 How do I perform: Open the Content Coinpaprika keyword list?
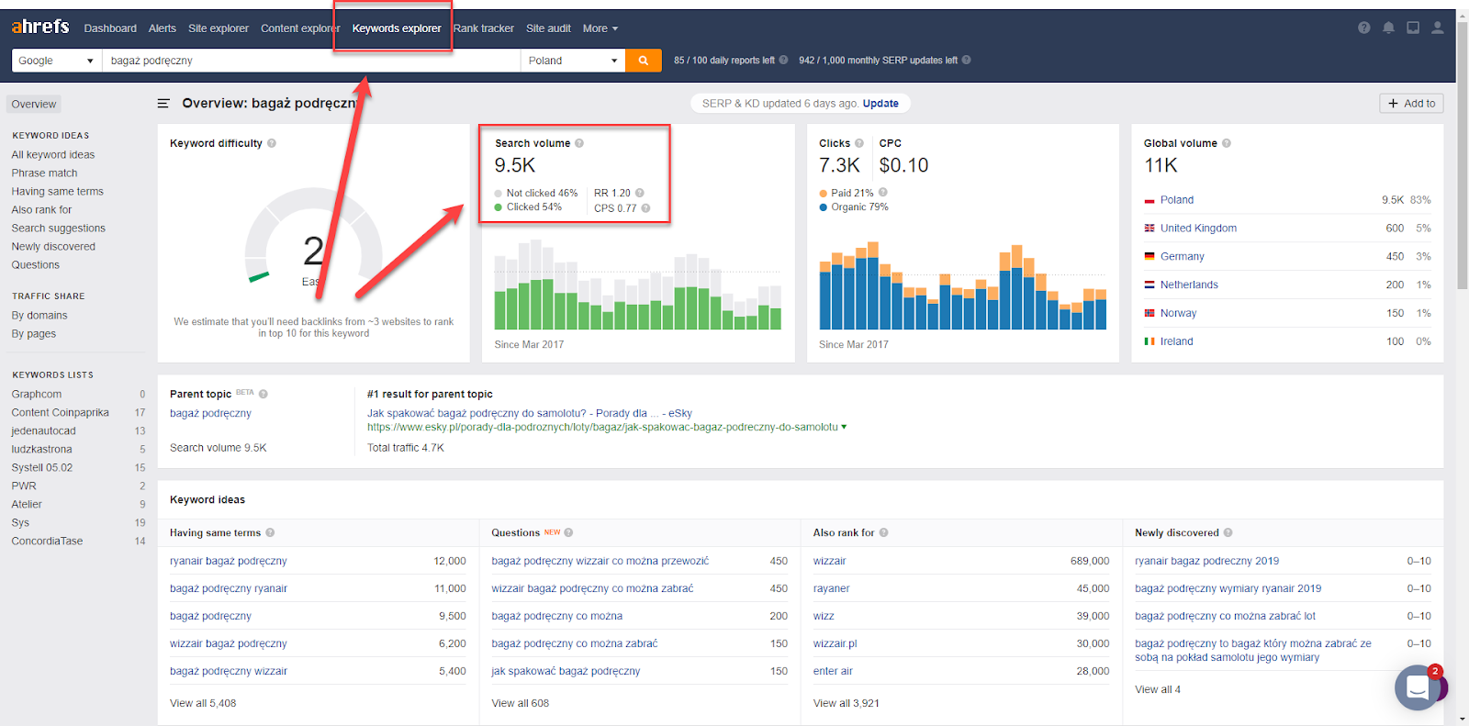point(60,413)
